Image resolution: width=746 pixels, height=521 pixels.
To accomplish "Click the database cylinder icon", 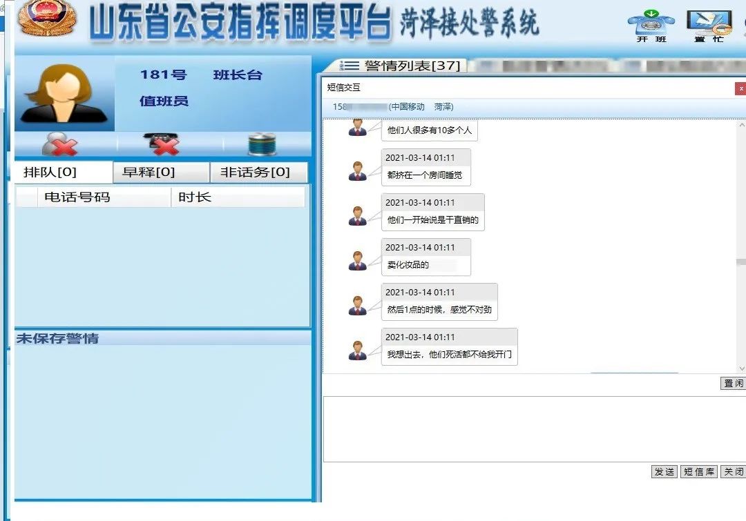I will pyautogui.click(x=262, y=144).
